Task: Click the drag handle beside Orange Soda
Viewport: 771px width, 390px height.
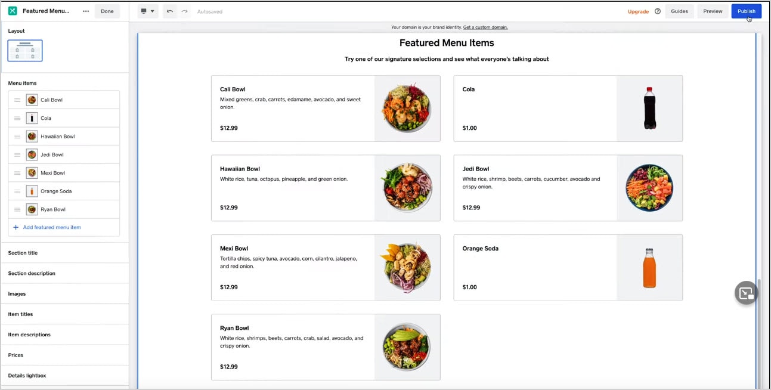Action: [x=17, y=191]
